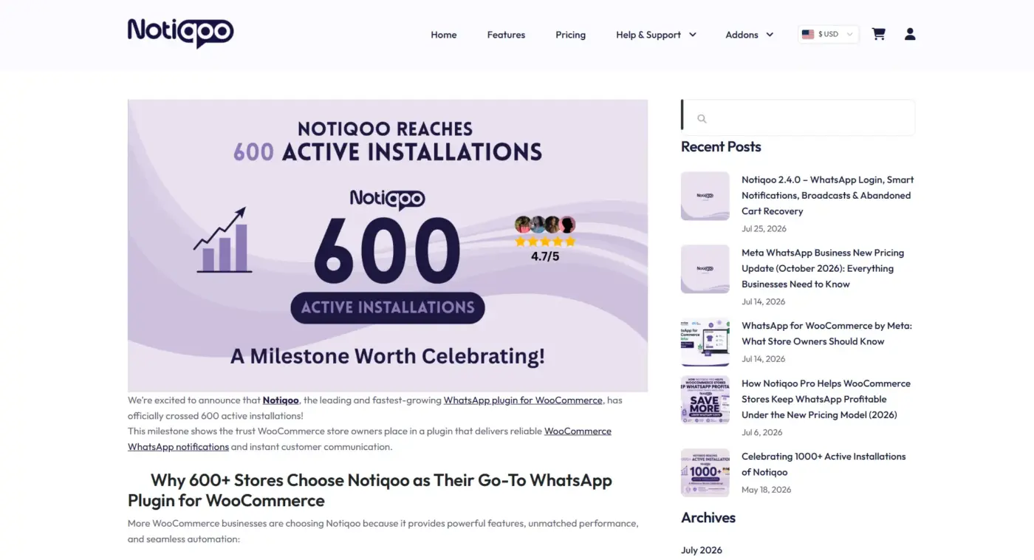Screen dimensions: 1034x560
Task: Open thumbnail for Meta WhatsApp Business pricing post
Action: pos(705,269)
